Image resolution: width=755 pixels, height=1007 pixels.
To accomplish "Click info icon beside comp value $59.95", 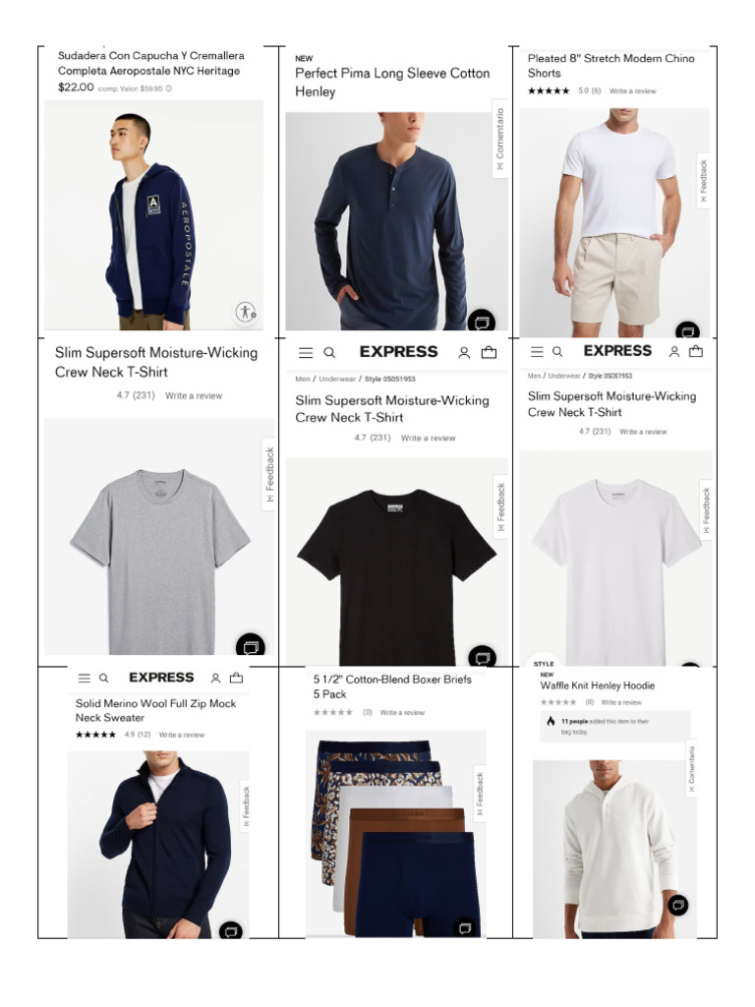I will (x=169, y=89).
